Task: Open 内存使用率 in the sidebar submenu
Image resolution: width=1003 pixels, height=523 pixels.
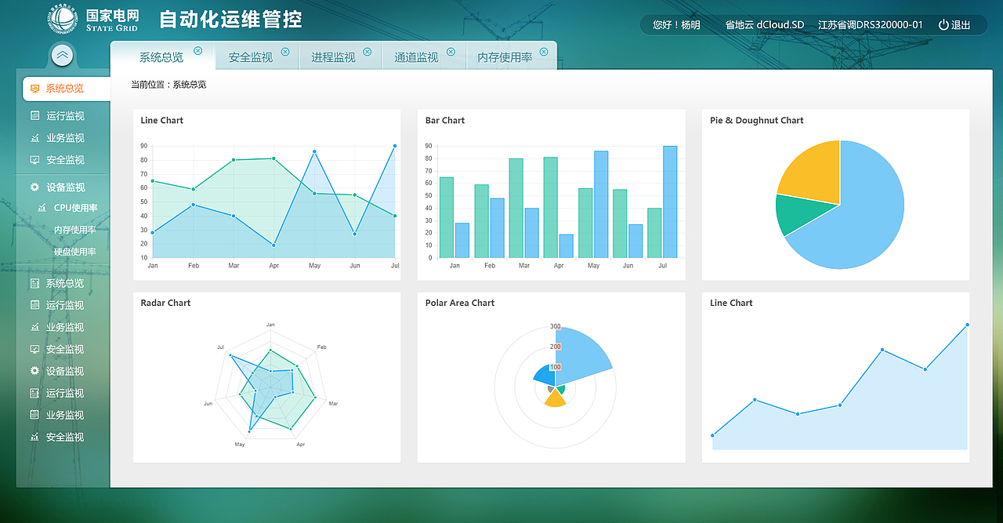Action: (75, 230)
